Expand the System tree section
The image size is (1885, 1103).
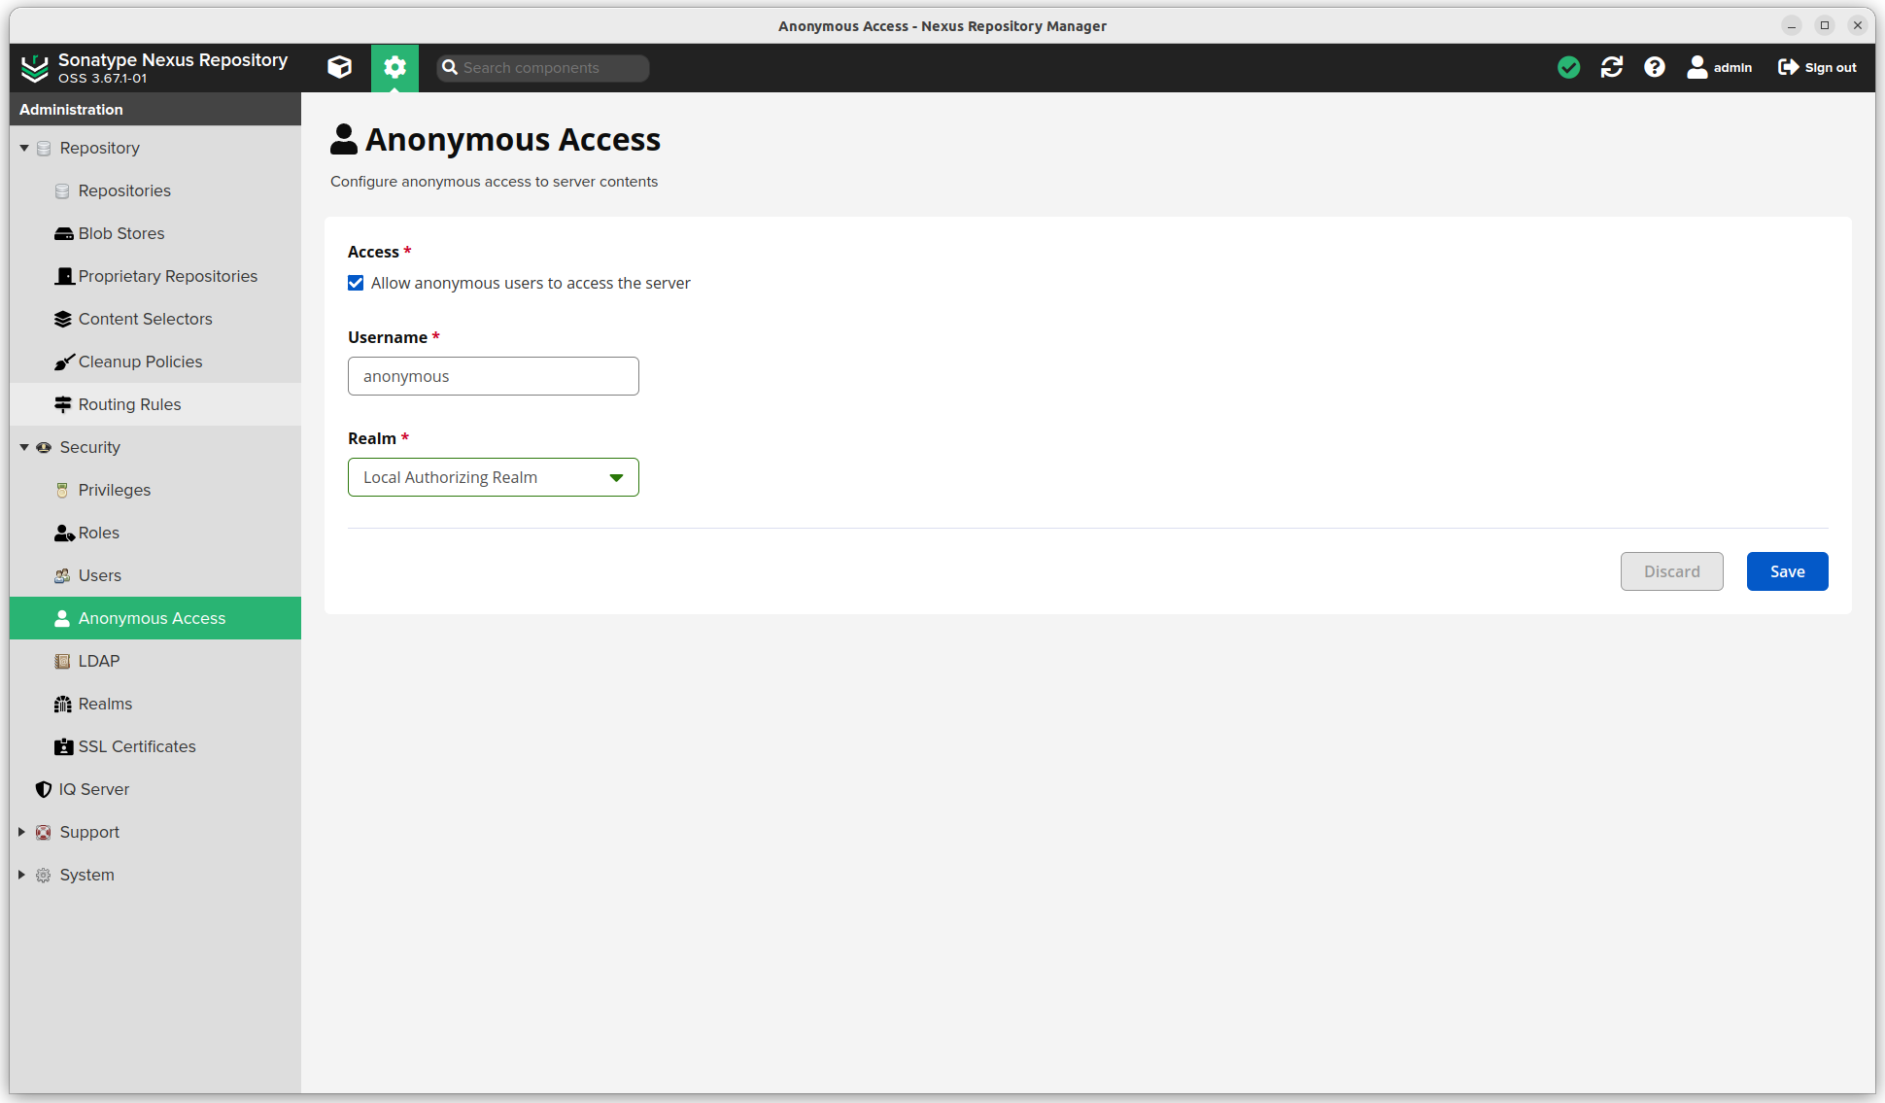21,875
